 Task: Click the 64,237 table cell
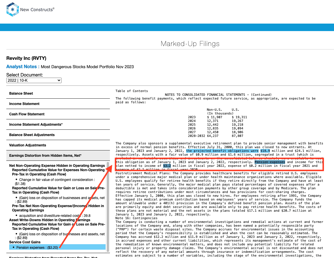point(213,136)
